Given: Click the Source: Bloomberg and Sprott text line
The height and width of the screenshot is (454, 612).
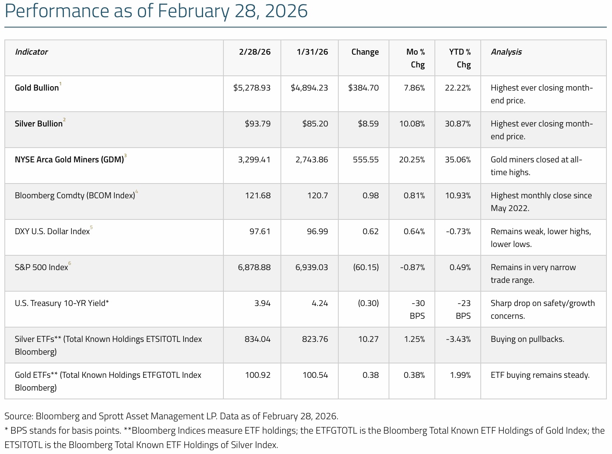Looking at the screenshot, I should tap(171, 416).
